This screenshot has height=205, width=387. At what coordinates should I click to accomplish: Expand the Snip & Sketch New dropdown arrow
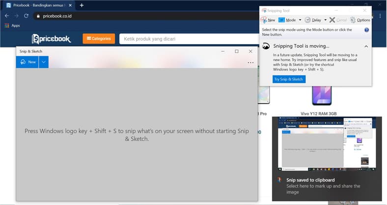tap(44, 62)
